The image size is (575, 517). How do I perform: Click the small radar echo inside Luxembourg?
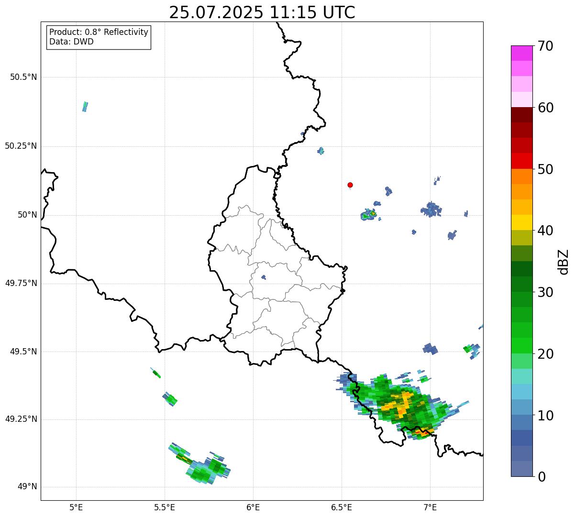[x=264, y=277]
